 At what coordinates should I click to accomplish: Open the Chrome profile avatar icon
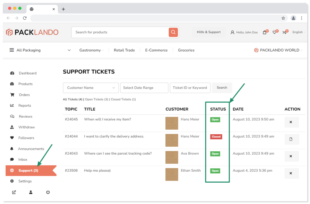coord(293,18)
